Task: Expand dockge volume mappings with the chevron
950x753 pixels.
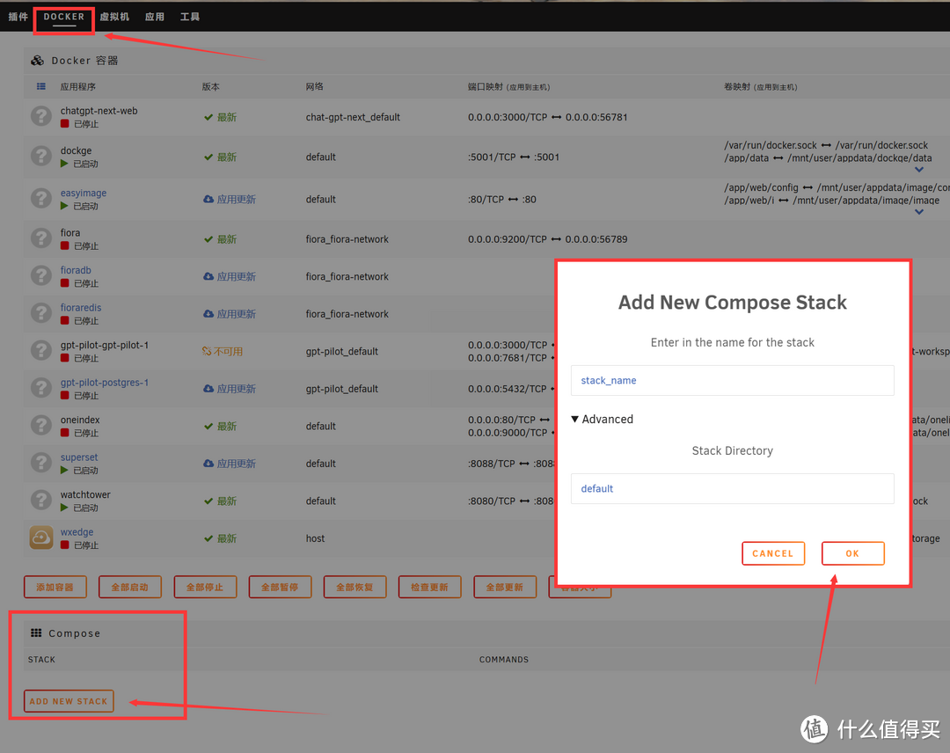Action: (x=919, y=170)
